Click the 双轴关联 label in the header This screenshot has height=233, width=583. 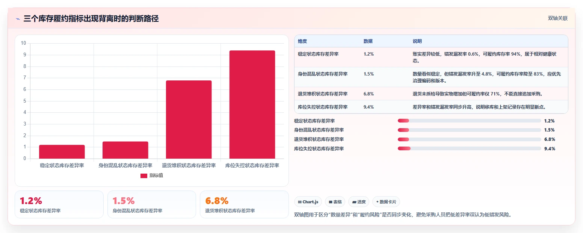(557, 18)
